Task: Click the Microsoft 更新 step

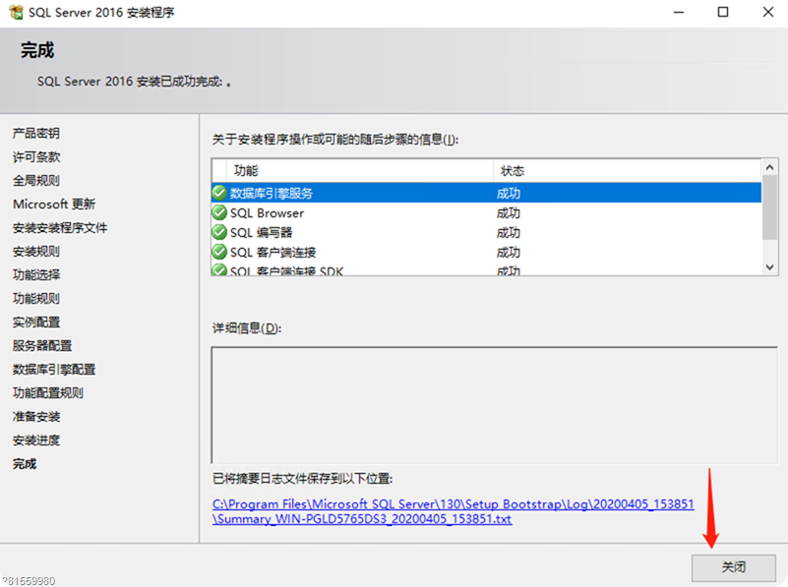Action: tap(54, 204)
